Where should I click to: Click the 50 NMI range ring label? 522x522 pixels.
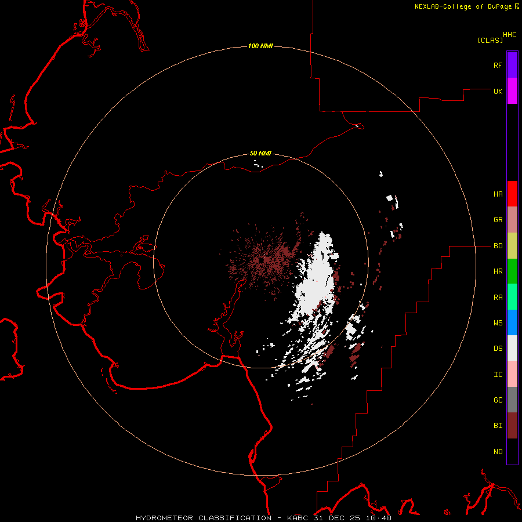[x=260, y=153]
